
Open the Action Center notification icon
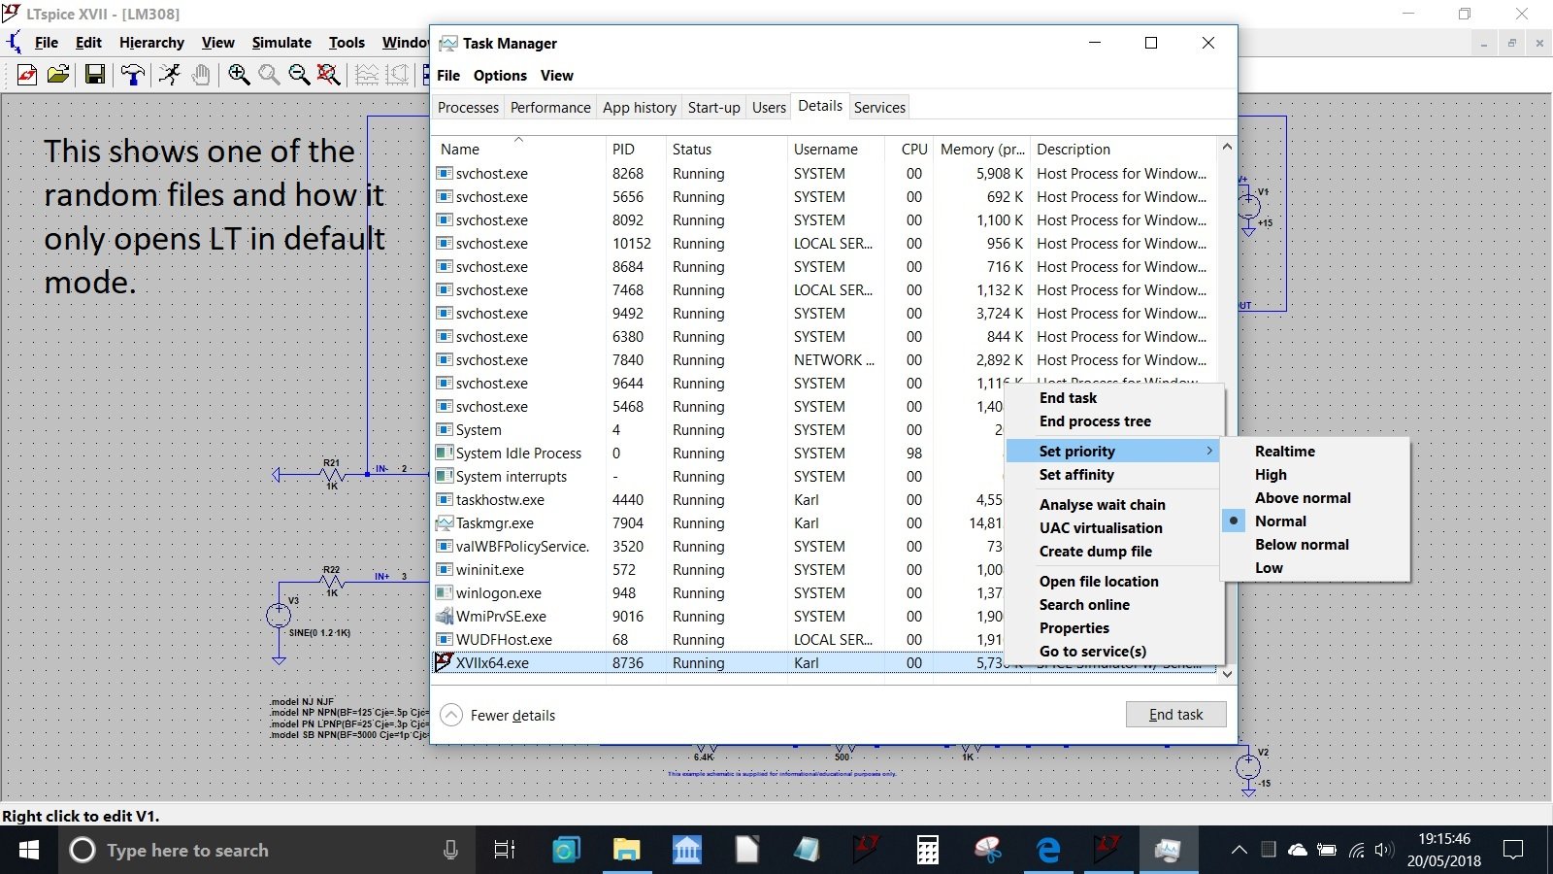pos(1512,851)
